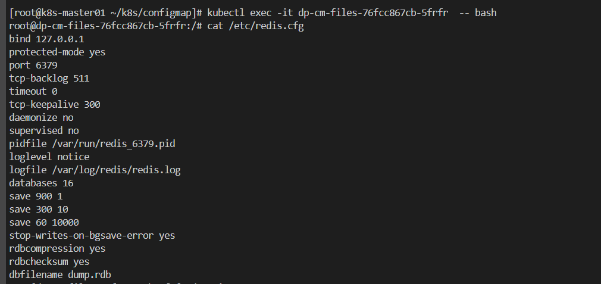Image resolution: width=601 pixels, height=284 pixels.
Task: Click the daemonize no line
Action: click(x=41, y=117)
